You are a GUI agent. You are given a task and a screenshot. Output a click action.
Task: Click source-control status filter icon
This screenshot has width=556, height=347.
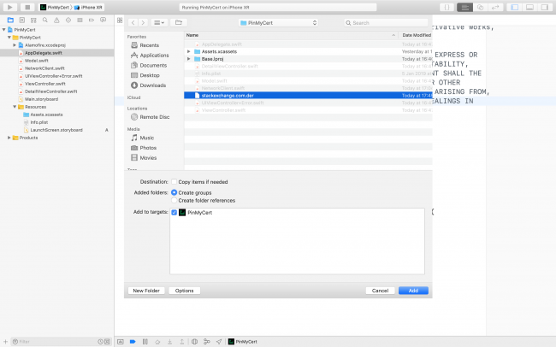107,342
